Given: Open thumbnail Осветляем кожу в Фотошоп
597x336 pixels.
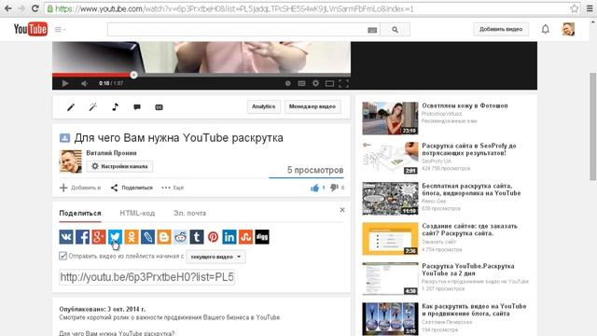Looking at the screenshot, I should [390, 119].
